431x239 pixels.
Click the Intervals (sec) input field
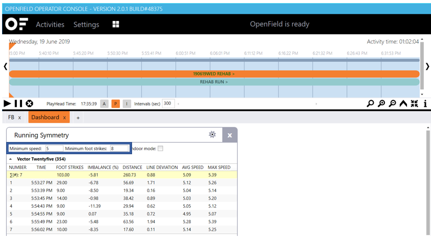coord(168,104)
